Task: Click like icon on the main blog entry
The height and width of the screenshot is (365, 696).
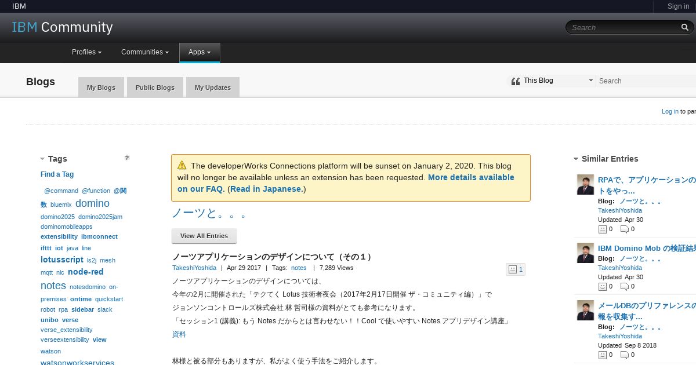Action: [x=512, y=269]
